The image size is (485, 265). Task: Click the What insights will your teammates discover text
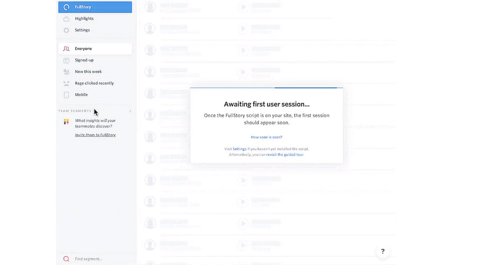pos(95,123)
